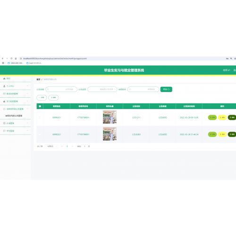Click the light green details button in first row

212,118
